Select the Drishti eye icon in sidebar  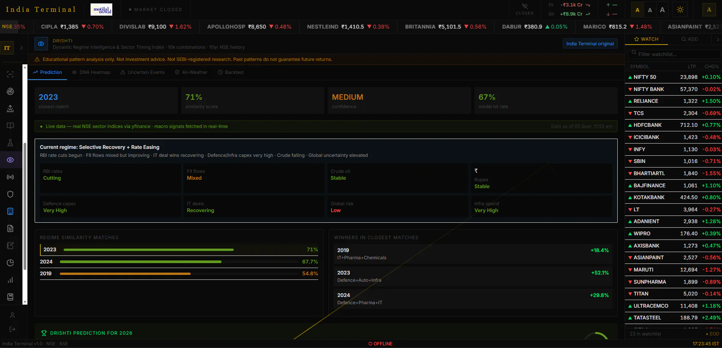click(10, 160)
